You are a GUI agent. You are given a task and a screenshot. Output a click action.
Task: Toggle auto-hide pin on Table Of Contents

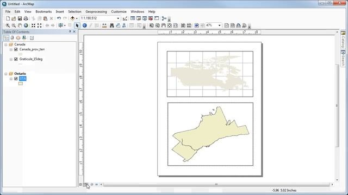70,31
